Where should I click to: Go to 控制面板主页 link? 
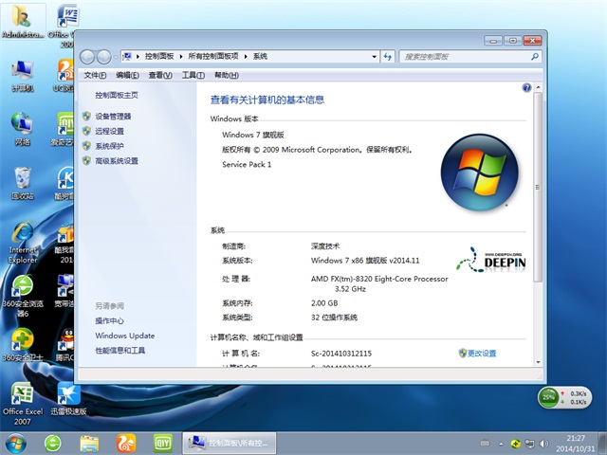[x=117, y=95]
